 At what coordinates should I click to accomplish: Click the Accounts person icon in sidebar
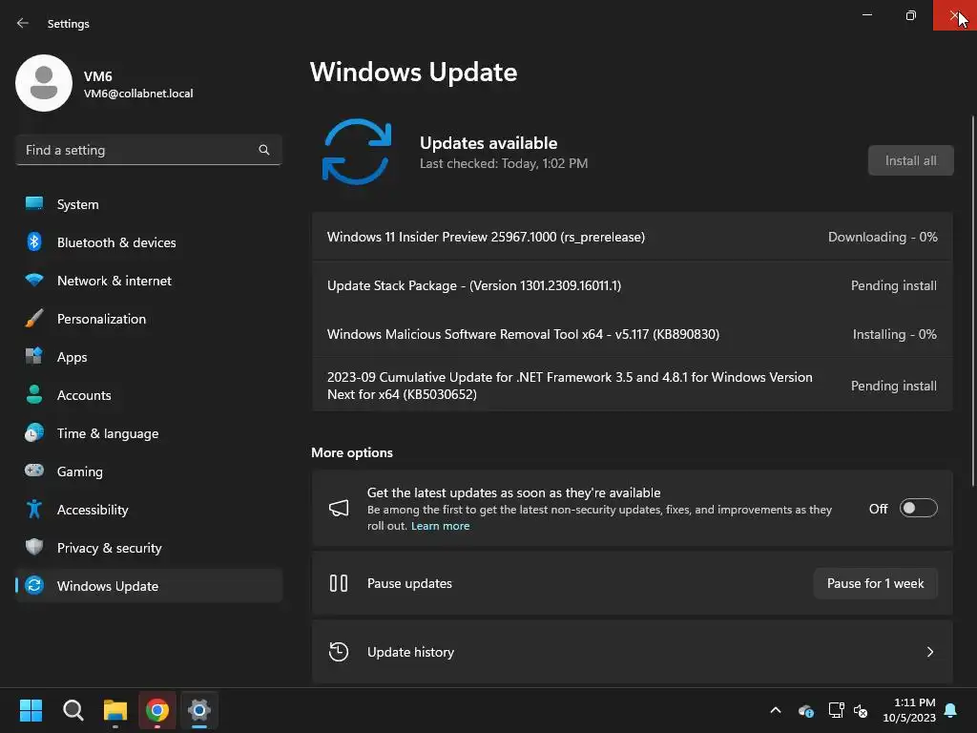[34, 394]
